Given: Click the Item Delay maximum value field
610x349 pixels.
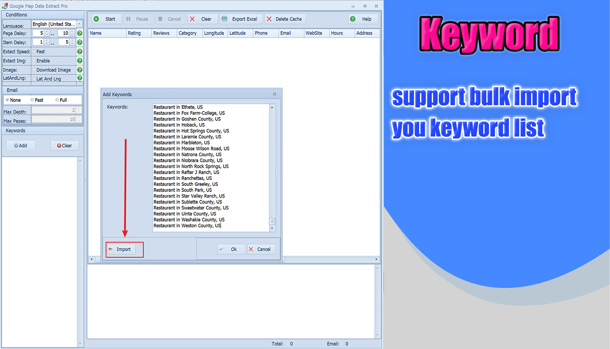Looking at the screenshot, I should pos(64,42).
